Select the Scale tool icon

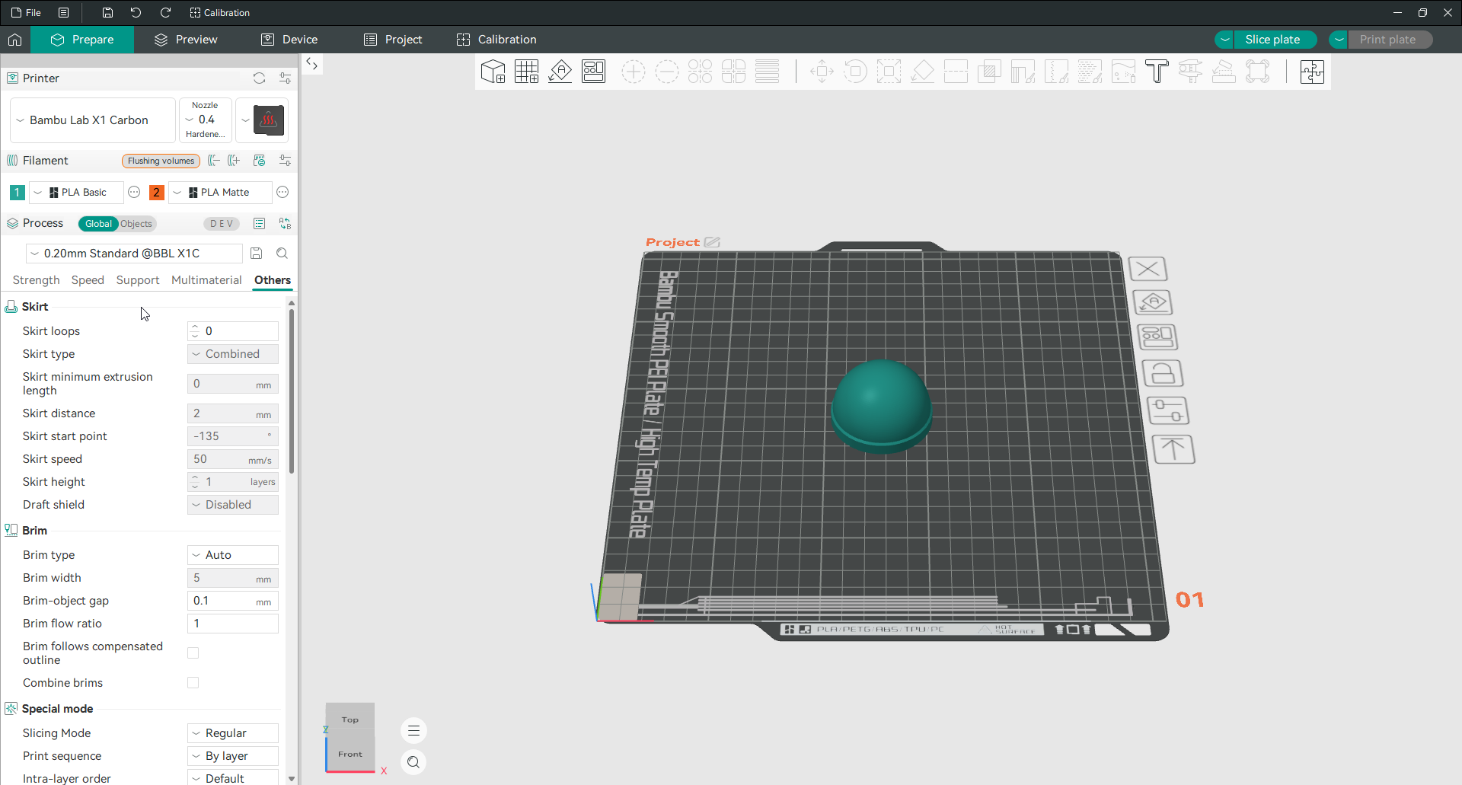[889, 72]
